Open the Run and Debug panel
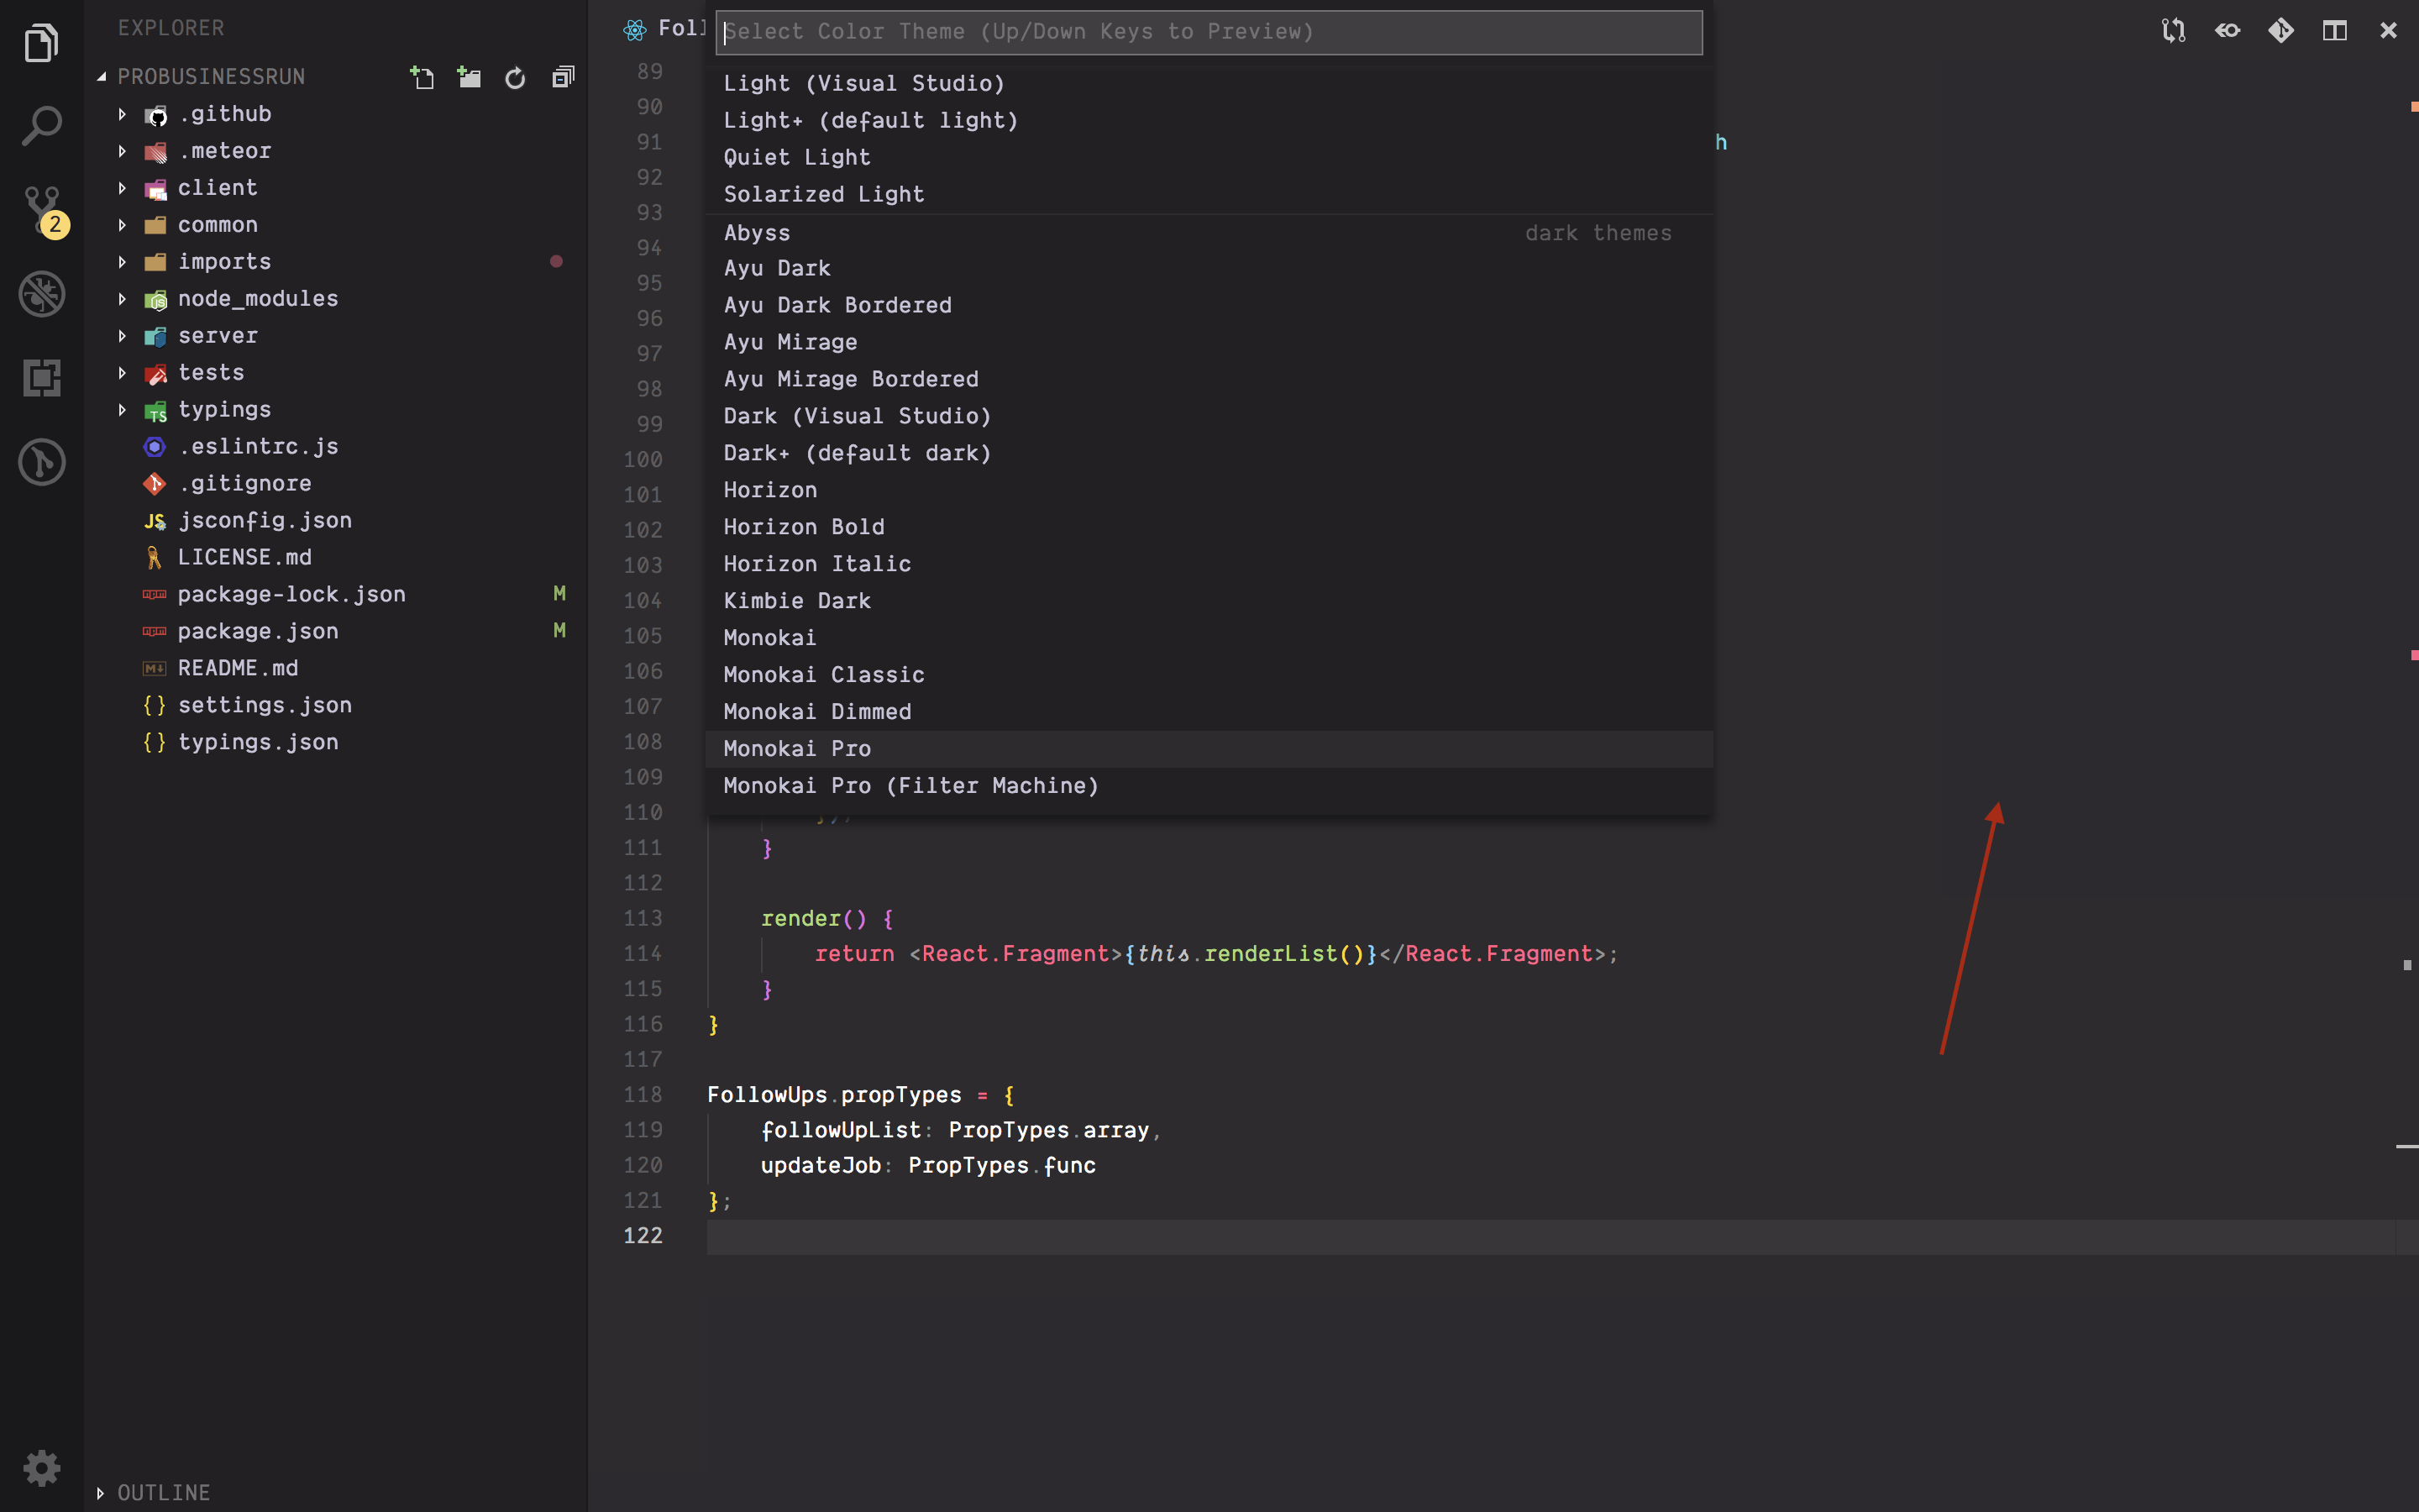The image size is (2419, 1512). pyautogui.click(x=41, y=293)
